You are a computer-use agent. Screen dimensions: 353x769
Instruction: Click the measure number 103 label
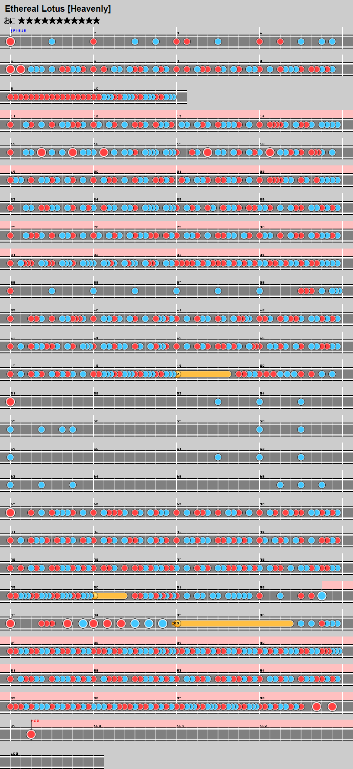[x=14, y=754]
